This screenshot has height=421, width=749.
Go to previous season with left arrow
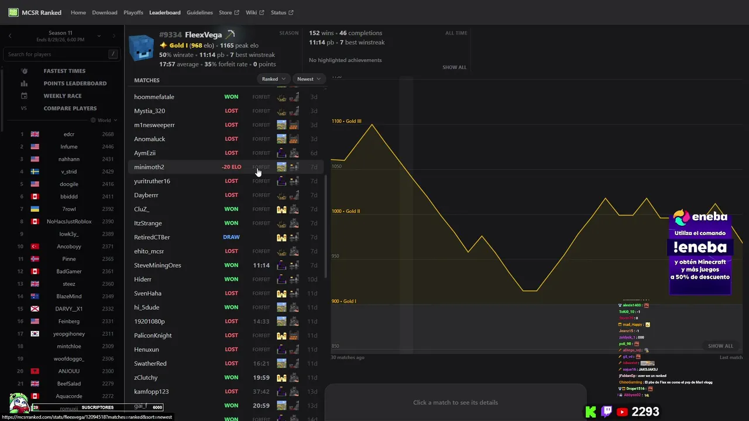pos(9,36)
